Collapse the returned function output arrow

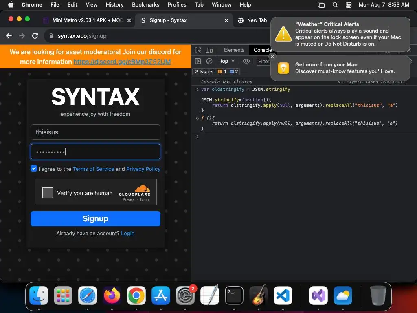click(198, 118)
